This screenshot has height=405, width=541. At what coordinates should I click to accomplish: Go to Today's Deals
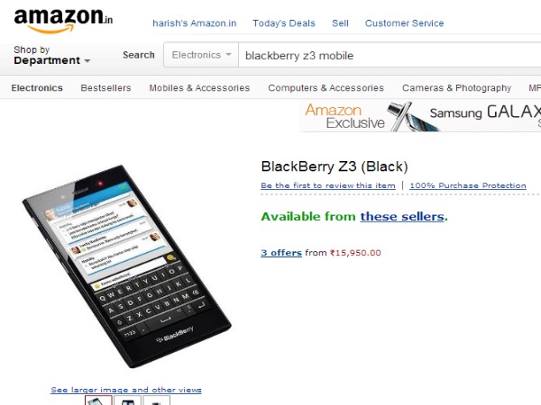click(x=284, y=23)
